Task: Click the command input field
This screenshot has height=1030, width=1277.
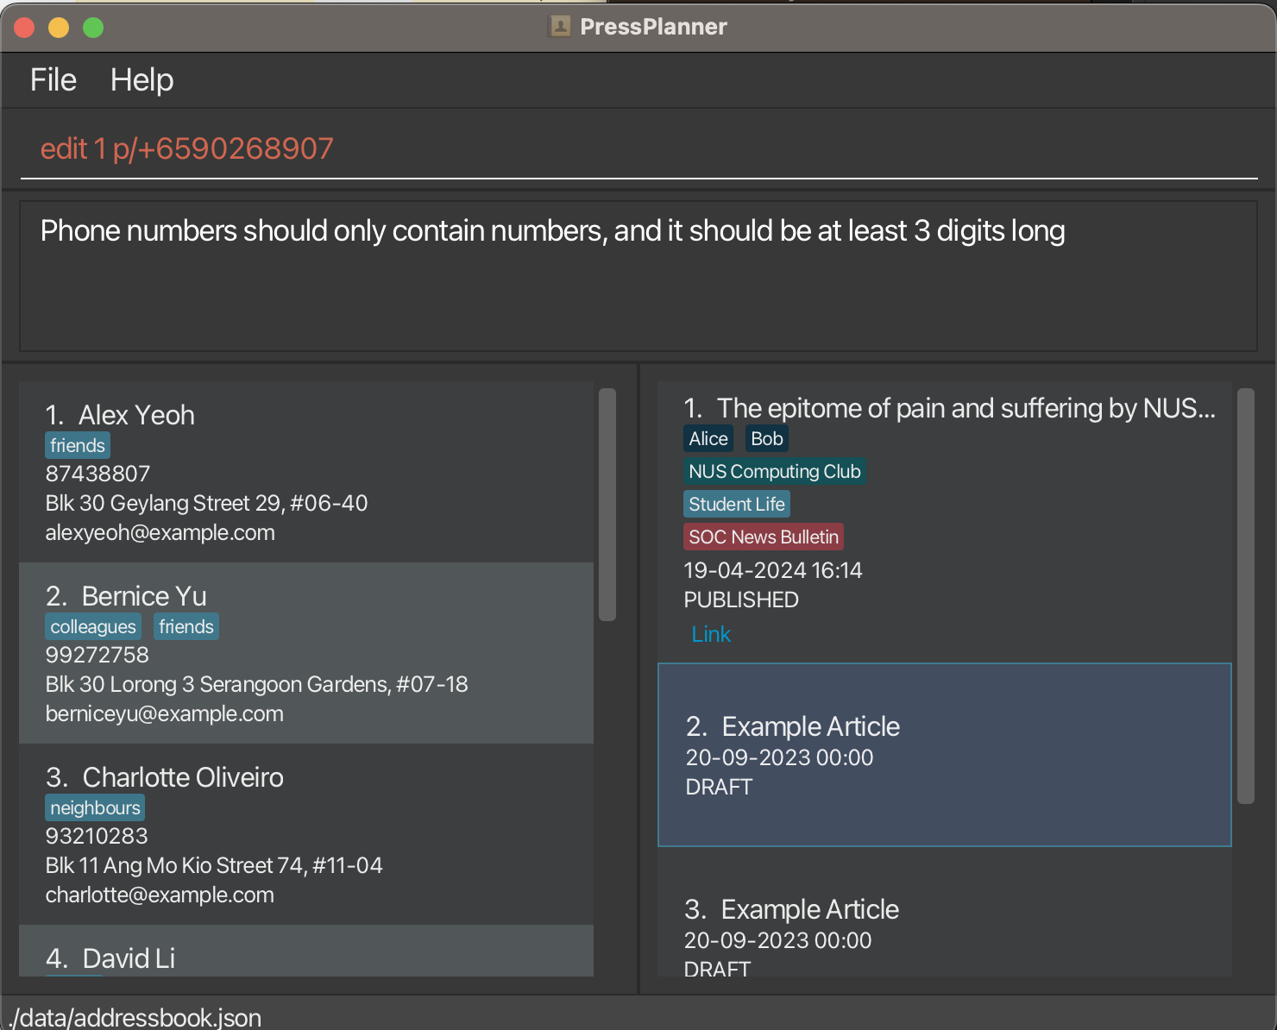Action: pos(638,149)
